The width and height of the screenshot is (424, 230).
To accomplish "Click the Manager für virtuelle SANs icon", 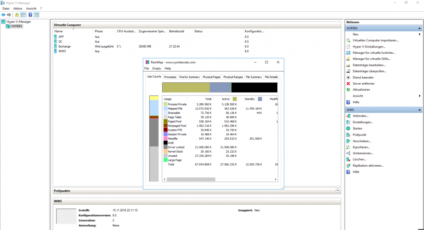I will [x=348, y=59].
